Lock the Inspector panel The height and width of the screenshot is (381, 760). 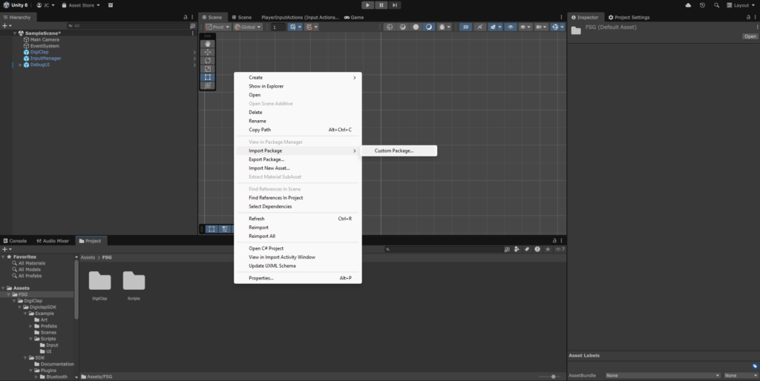[x=747, y=17]
